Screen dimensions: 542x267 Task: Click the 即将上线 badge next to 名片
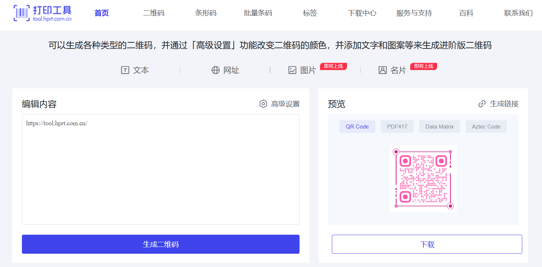point(423,66)
